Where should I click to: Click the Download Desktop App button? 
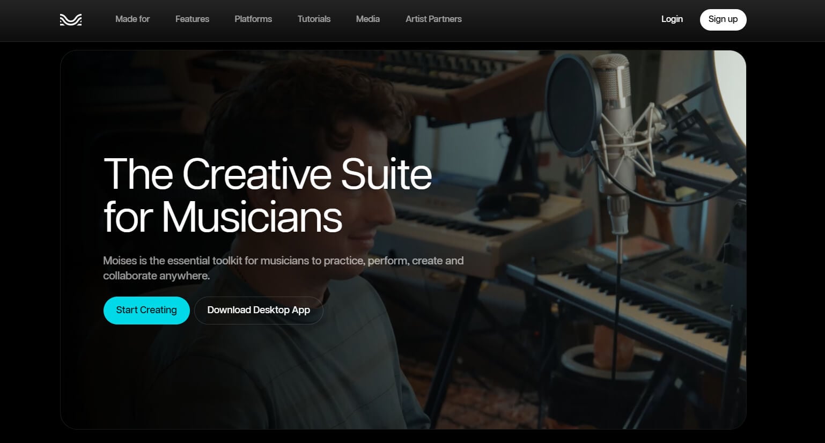coord(259,311)
